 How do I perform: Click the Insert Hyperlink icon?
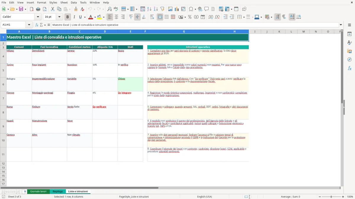click(200, 9)
